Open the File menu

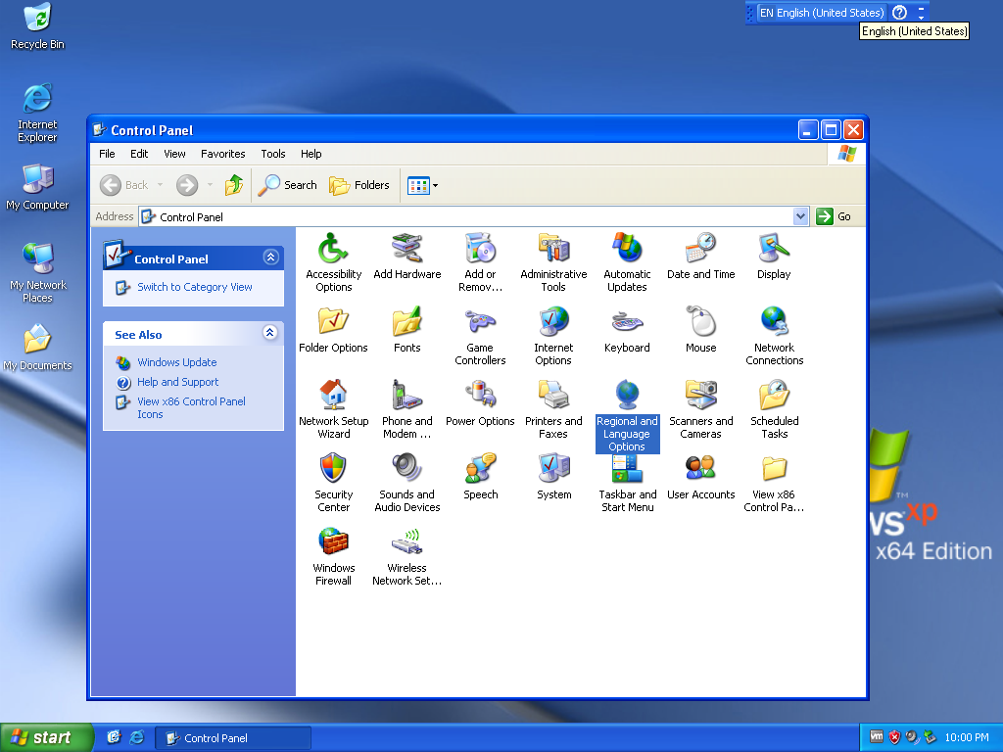coord(107,154)
